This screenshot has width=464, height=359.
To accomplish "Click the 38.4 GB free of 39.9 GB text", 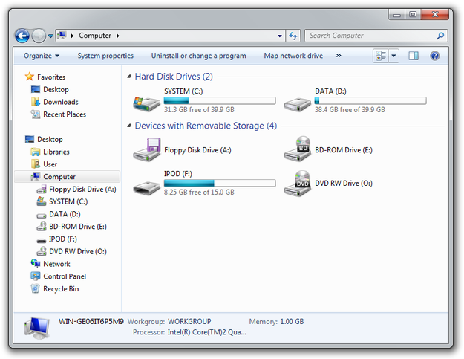I will (x=350, y=109).
